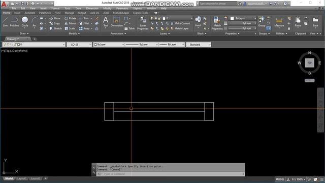Activate the Copy command
Image resolution: width=325 pixels, height=183 pixels.
(55, 23)
